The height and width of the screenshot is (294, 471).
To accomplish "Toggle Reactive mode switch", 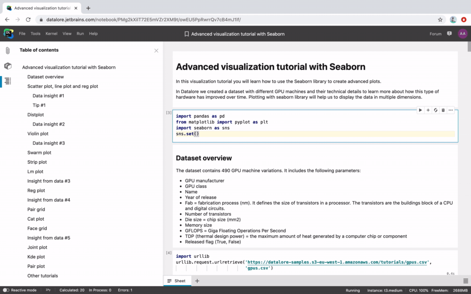I will point(6,290).
